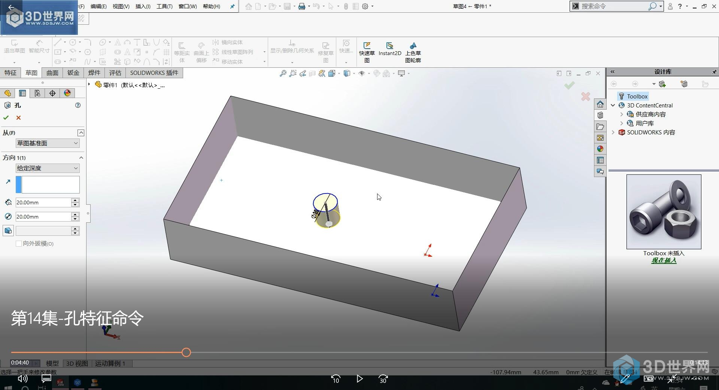Click the video progress slider handle
The image size is (719, 390).
click(x=186, y=353)
